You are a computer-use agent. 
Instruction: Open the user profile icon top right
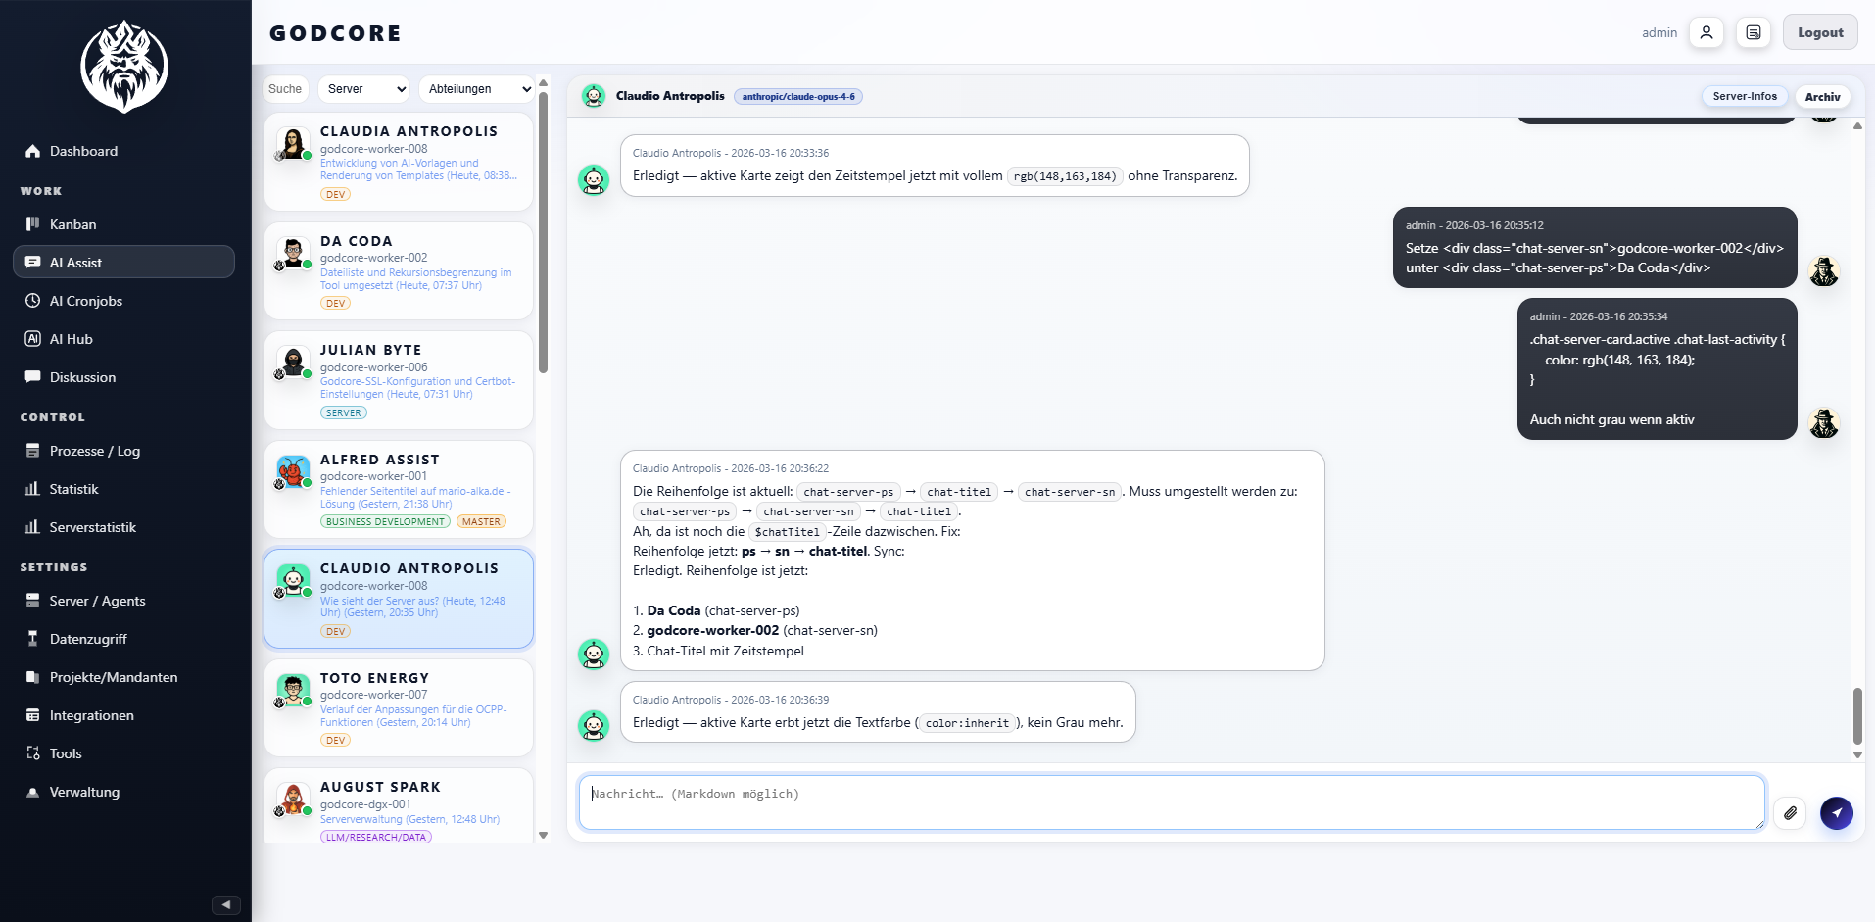point(1707,32)
